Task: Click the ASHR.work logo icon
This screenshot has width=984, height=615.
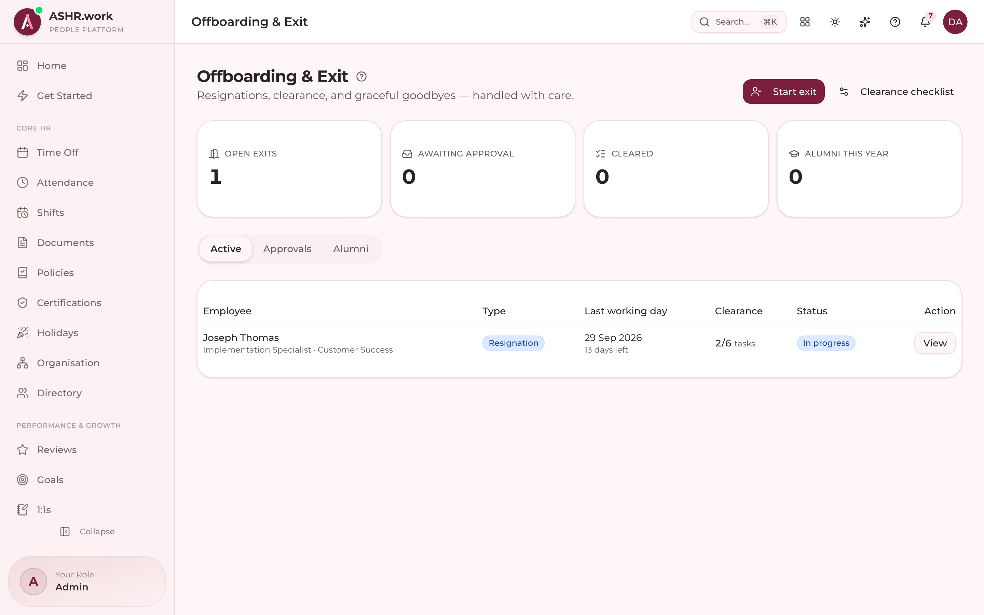Action: point(27,22)
